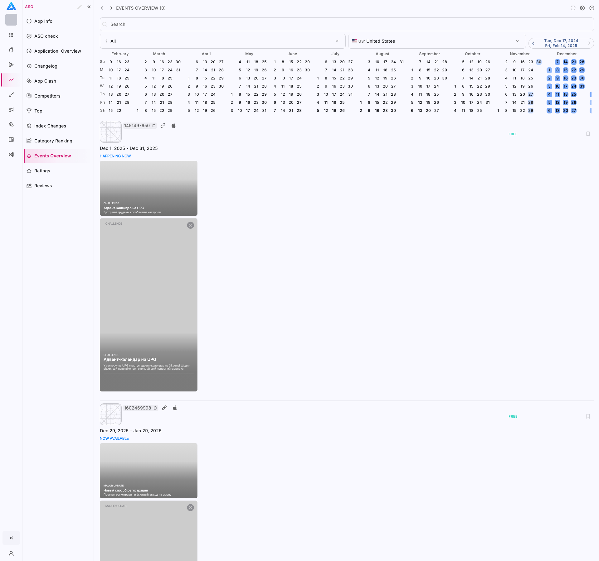Open the date range picker
Viewport: 599px width, 561px height.
[561, 43]
